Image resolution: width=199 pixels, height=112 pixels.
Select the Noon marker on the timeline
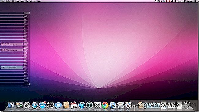click(26, 49)
